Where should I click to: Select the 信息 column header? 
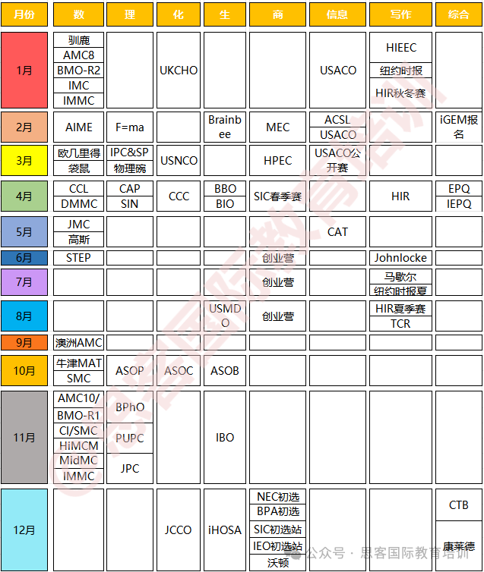pyautogui.click(x=337, y=14)
